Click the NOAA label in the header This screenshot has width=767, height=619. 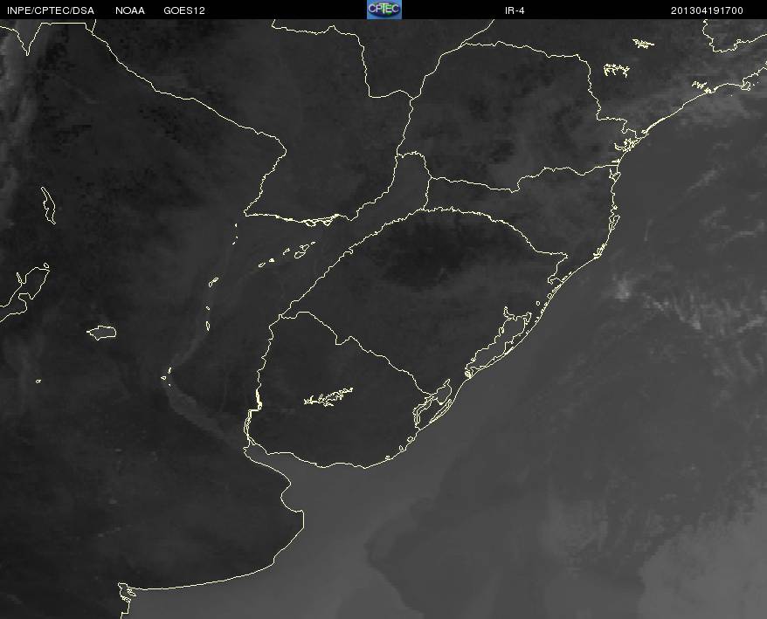coord(130,10)
